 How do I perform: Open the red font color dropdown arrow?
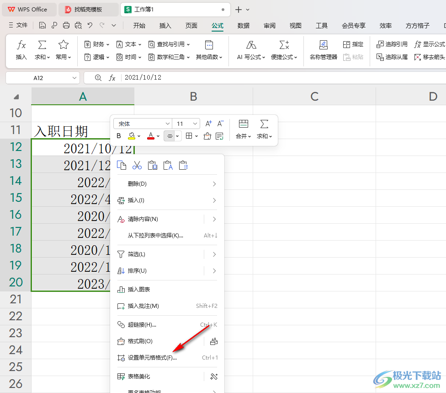point(158,136)
